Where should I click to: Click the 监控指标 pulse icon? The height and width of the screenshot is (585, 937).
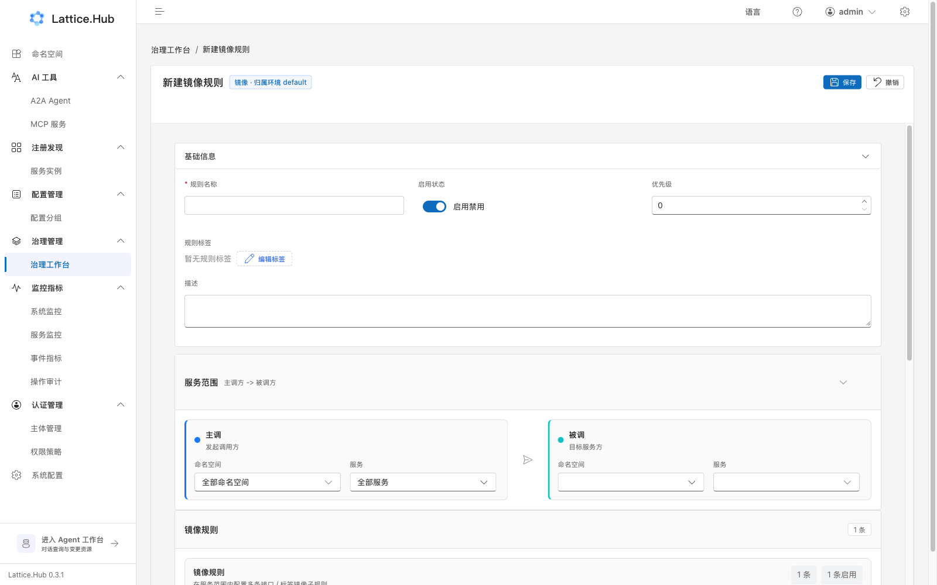coord(16,288)
